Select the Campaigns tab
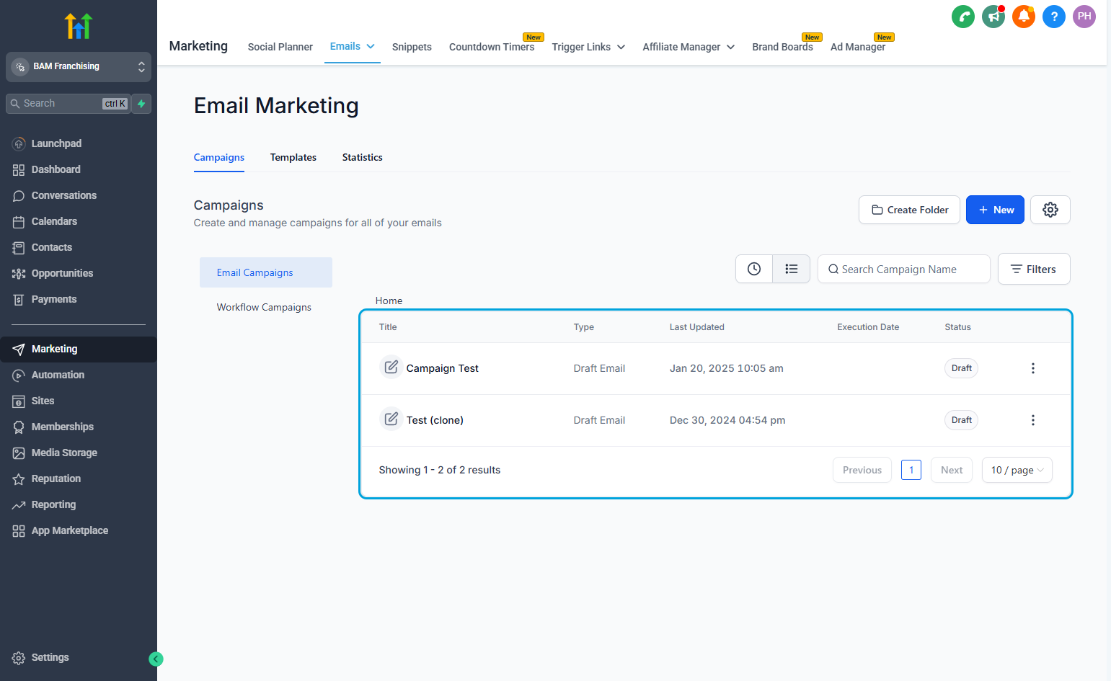Viewport: 1111px width, 681px height. pos(219,157)
